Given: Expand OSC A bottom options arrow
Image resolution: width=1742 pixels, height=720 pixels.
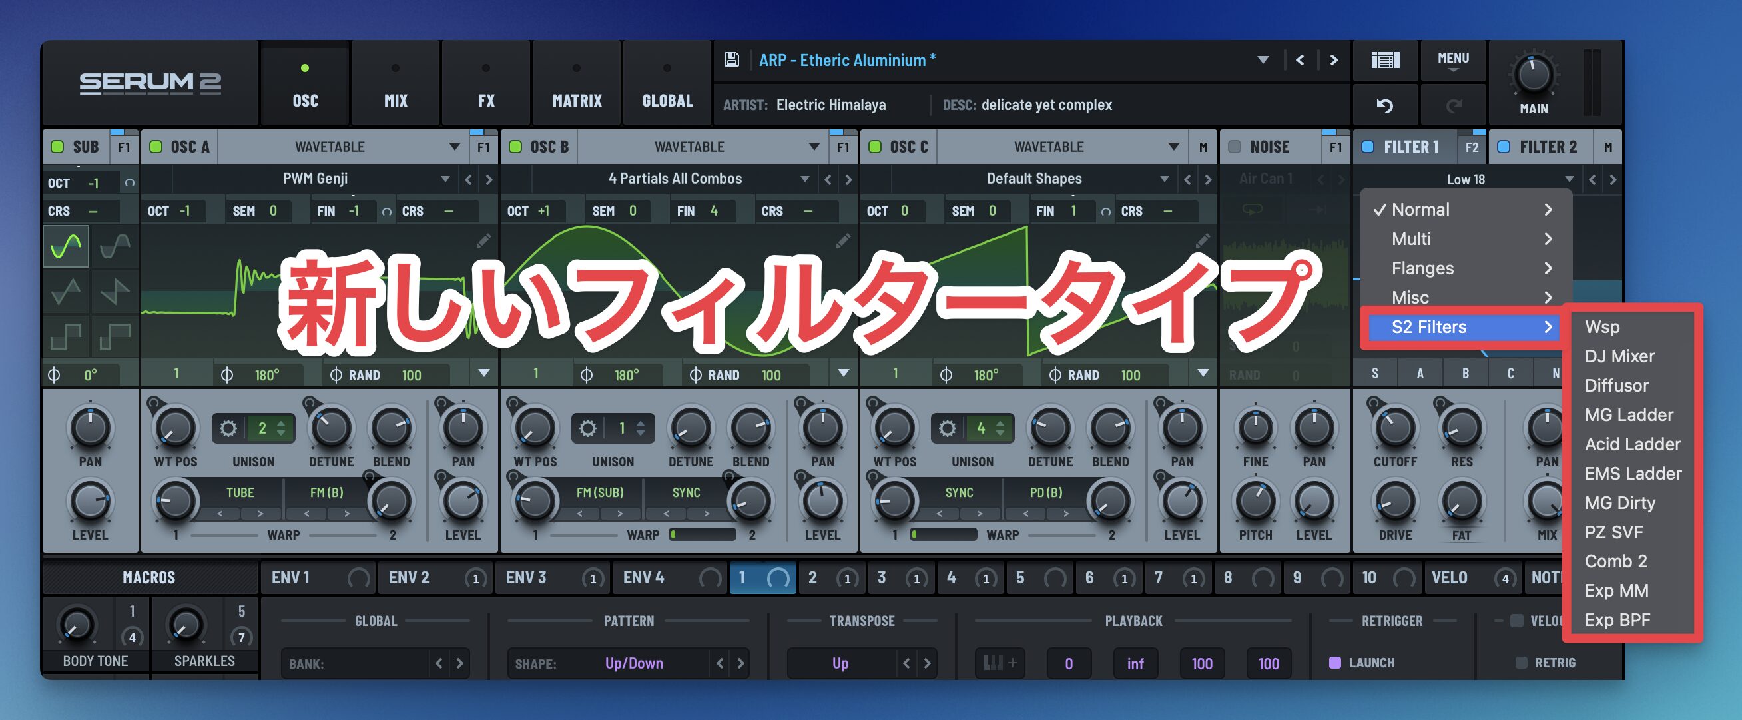Looking at the screenshot, I should 483,374.
